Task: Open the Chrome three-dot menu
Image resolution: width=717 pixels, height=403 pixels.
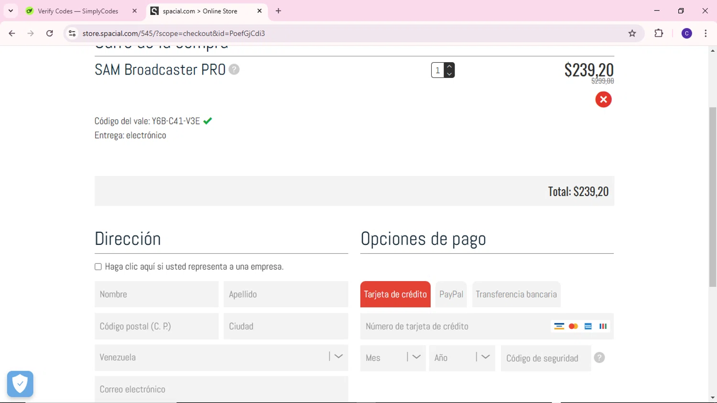Action: tap(706, 33)
